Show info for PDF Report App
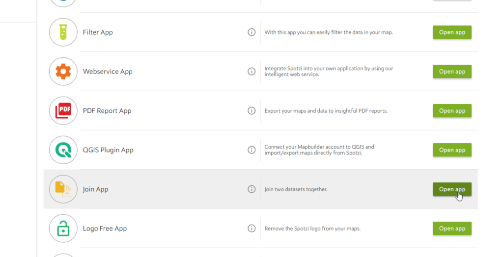Screen dimensions: 503x257 (251, 111)
